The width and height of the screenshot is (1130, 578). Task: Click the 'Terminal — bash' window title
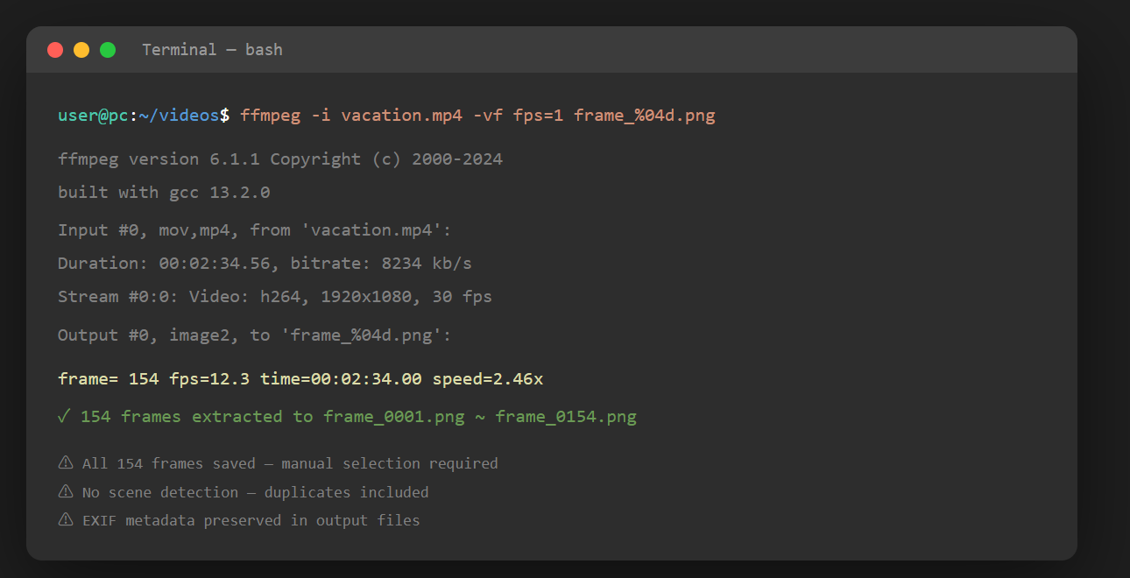pyautogui.click(x=212, y=50)
